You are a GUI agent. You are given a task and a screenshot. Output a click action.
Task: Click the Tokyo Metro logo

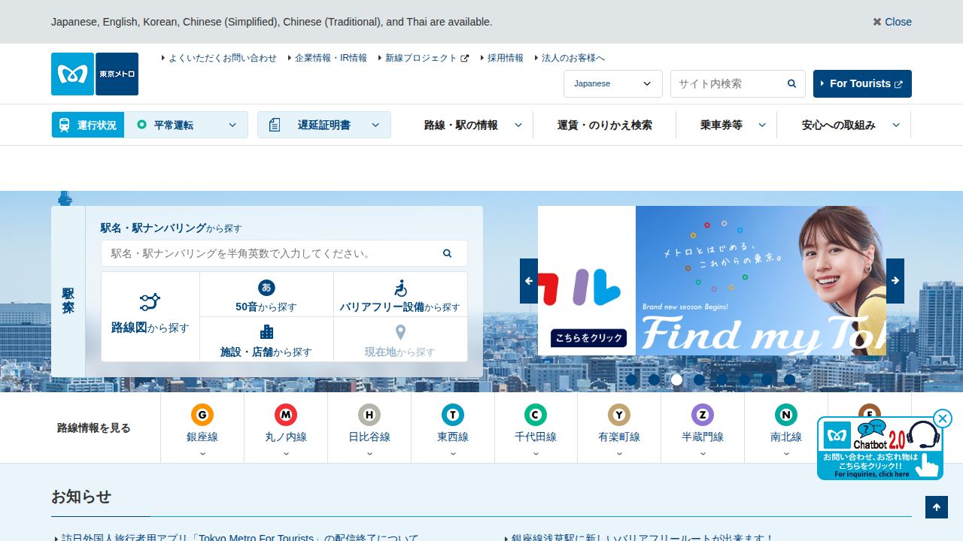coord(95,74)
